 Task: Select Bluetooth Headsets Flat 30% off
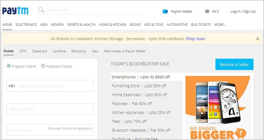[146, 130]
